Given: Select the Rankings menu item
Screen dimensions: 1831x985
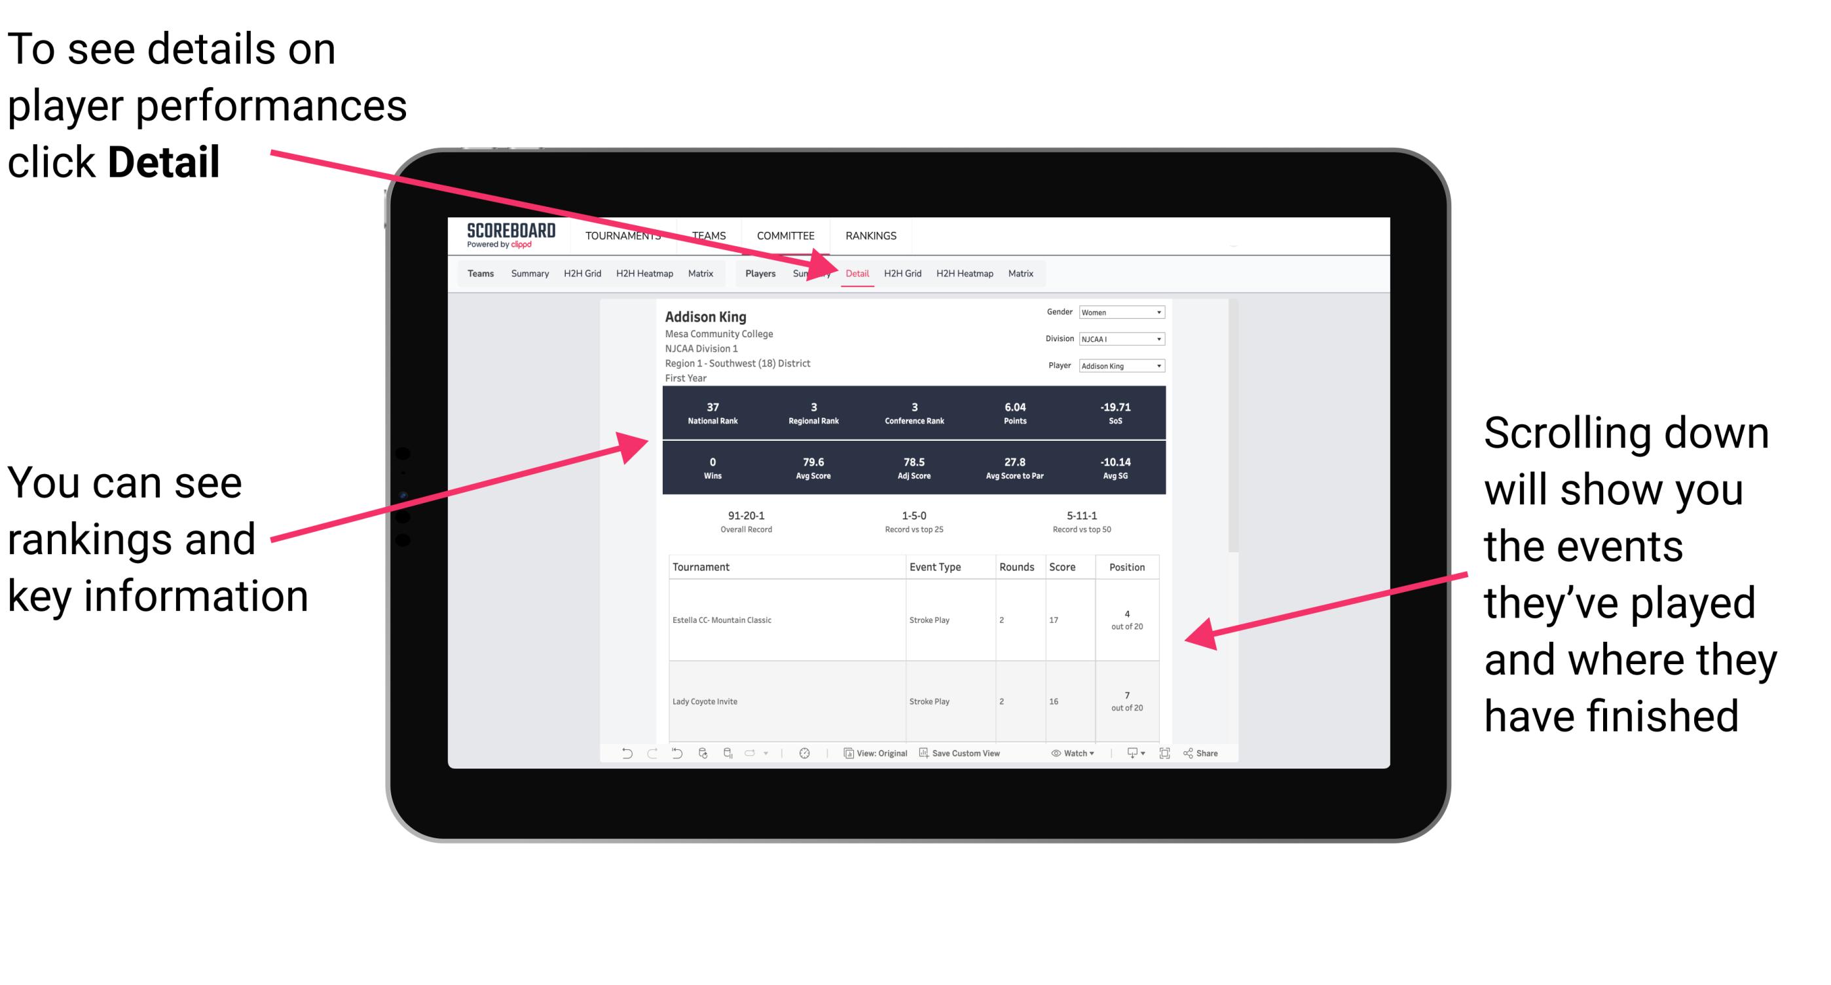Looking at the screenshot, I should [x=870, y=236].
